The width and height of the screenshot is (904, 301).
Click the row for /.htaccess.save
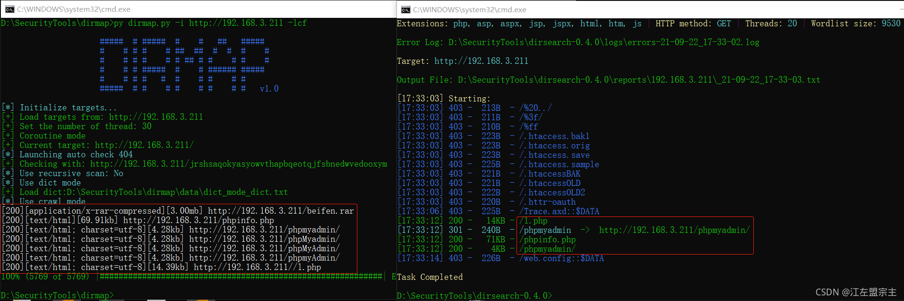pos(494,155)
